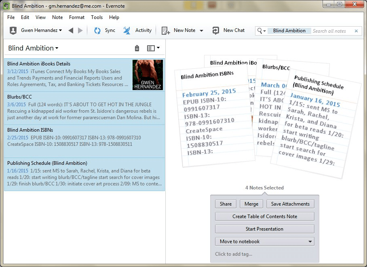Go back with the left arrow
Screen dimensions: 367x267
[x=71, y=30]
